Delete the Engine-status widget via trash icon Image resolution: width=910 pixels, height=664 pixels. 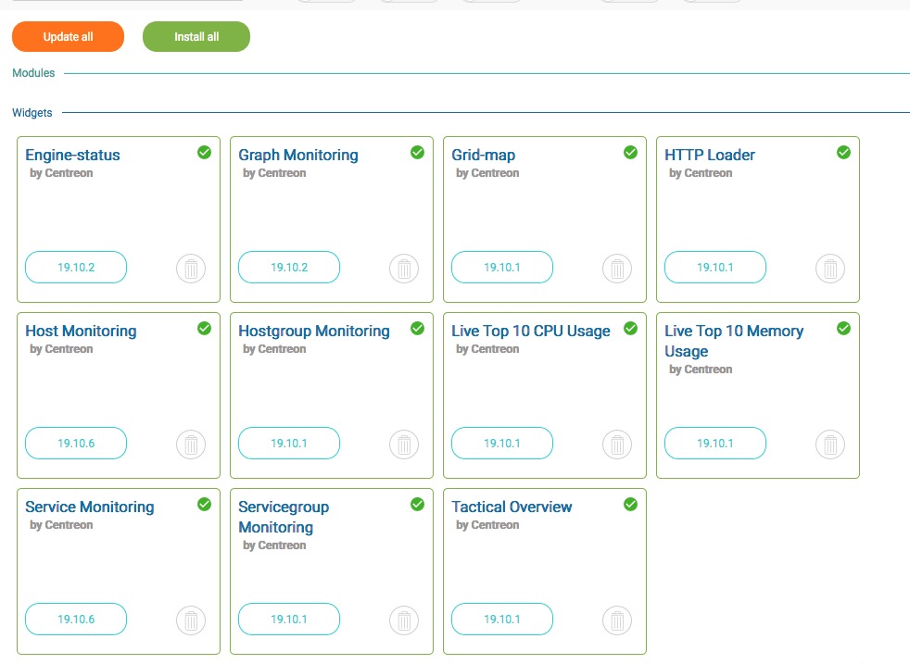[191, 269]
